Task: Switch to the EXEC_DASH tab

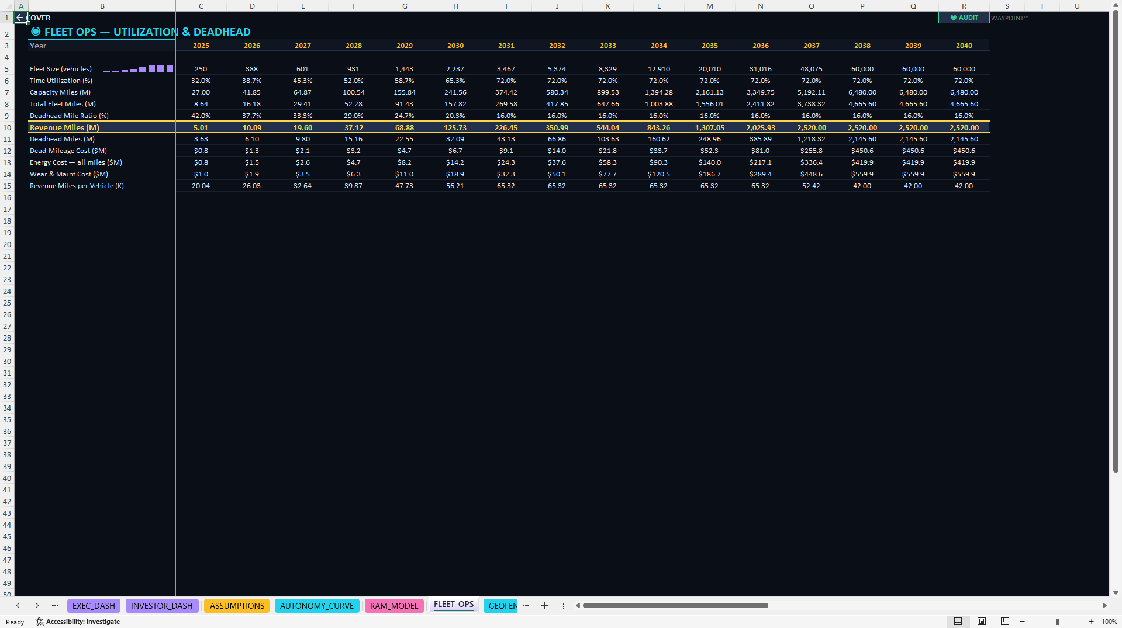Action: click(x=94, y=606)
